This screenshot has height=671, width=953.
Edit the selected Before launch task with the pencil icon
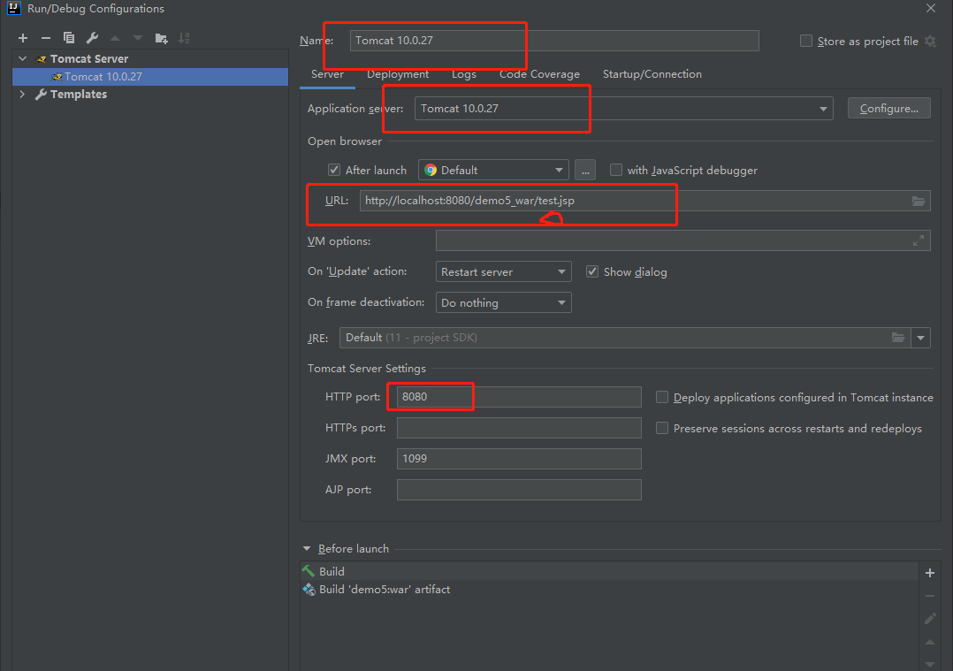(929, 619)
